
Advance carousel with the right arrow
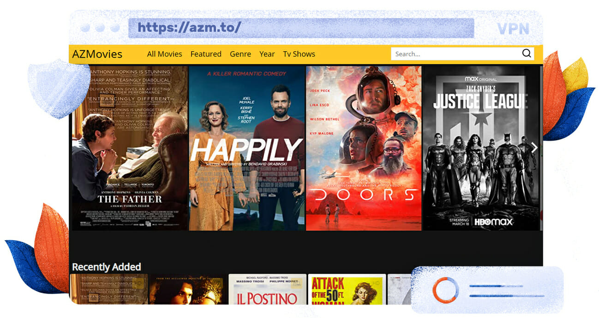[534, 147]
